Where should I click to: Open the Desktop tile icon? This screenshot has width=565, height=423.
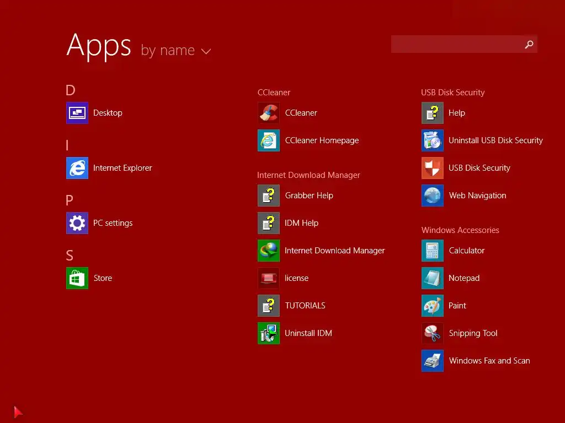point(77,113)
